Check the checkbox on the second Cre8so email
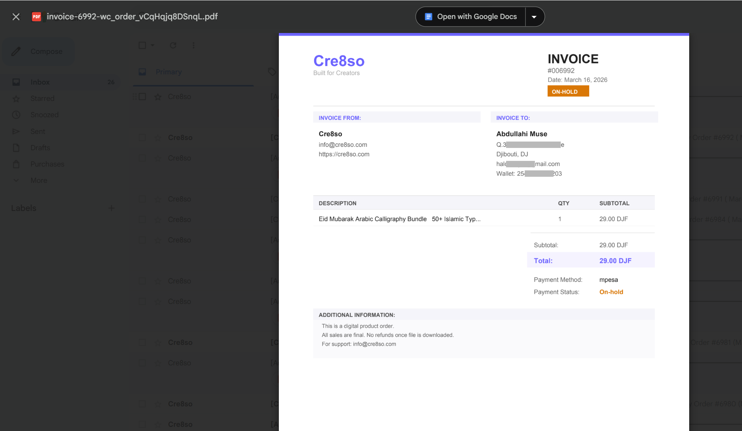Screen dimensions: 742x431 [142, 137]
